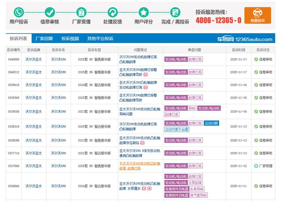
Task: Click the 召回方案不合理 tag
Action: (177, 130)
